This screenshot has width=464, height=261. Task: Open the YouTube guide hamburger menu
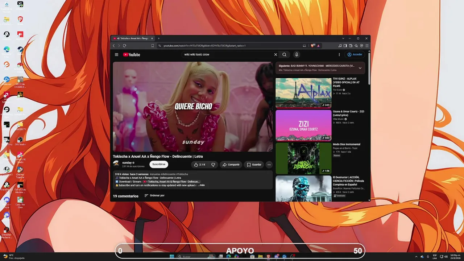116,55
